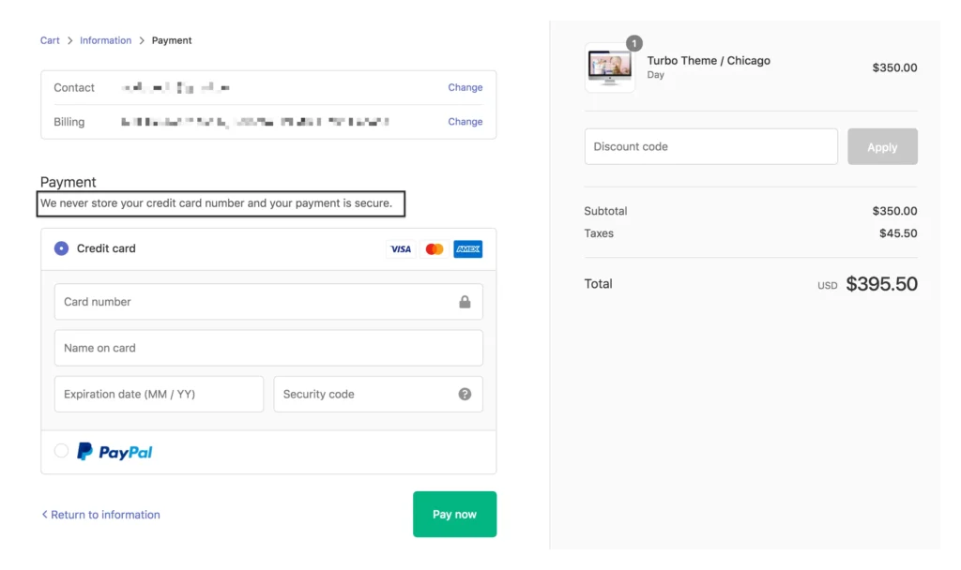The image size is (961, 570).
Task: Apply the discount code
Action: pyautogui.click(x=882, y=147)
